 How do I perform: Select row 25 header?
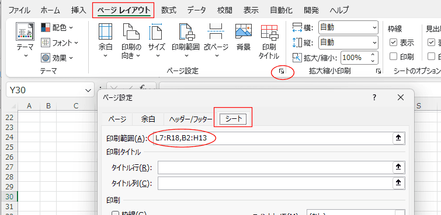click(x=9, y=147)
